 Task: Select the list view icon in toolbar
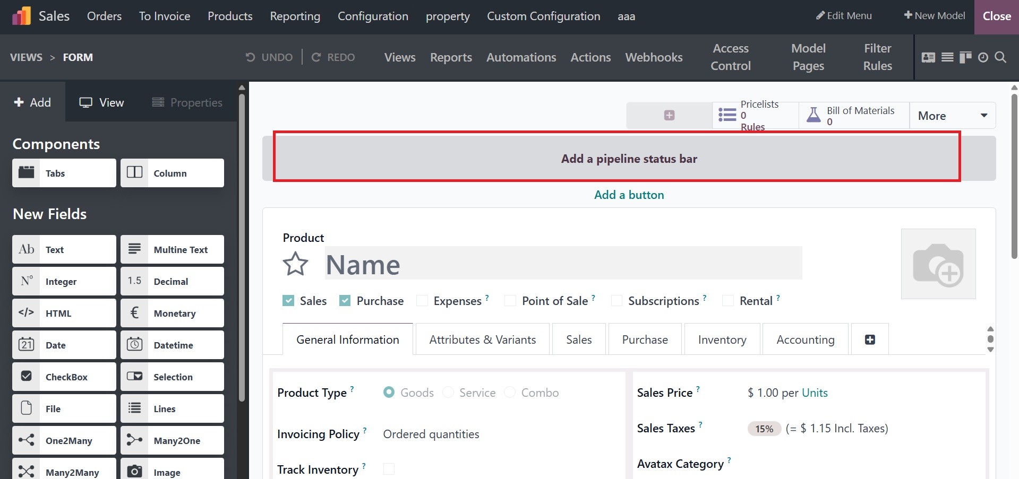click(x=947, y=57)
